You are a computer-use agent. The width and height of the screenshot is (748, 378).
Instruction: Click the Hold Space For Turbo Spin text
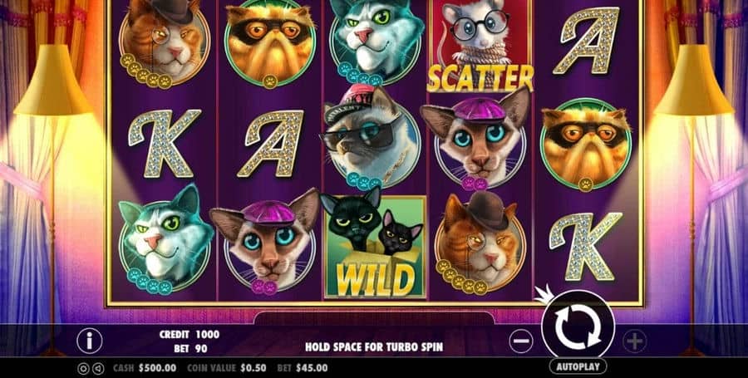(x=374, y=347)
